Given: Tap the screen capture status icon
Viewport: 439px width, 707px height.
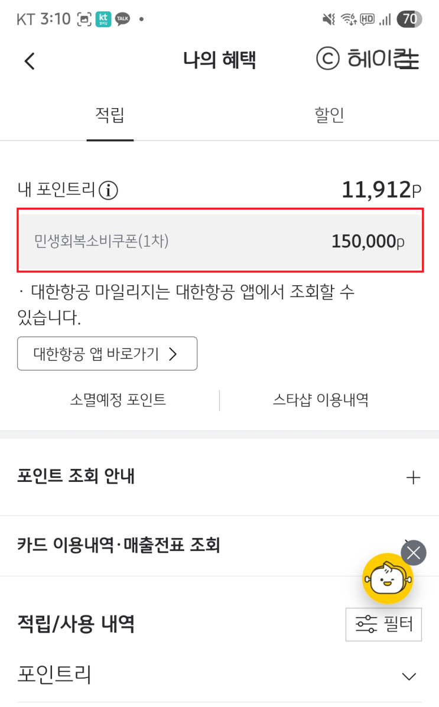Looking at the screenshot, I should 83,19.
